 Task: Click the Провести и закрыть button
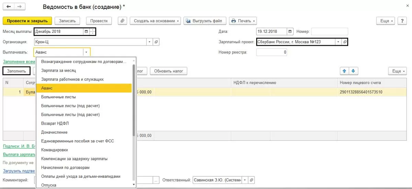(x=27, y=21)
